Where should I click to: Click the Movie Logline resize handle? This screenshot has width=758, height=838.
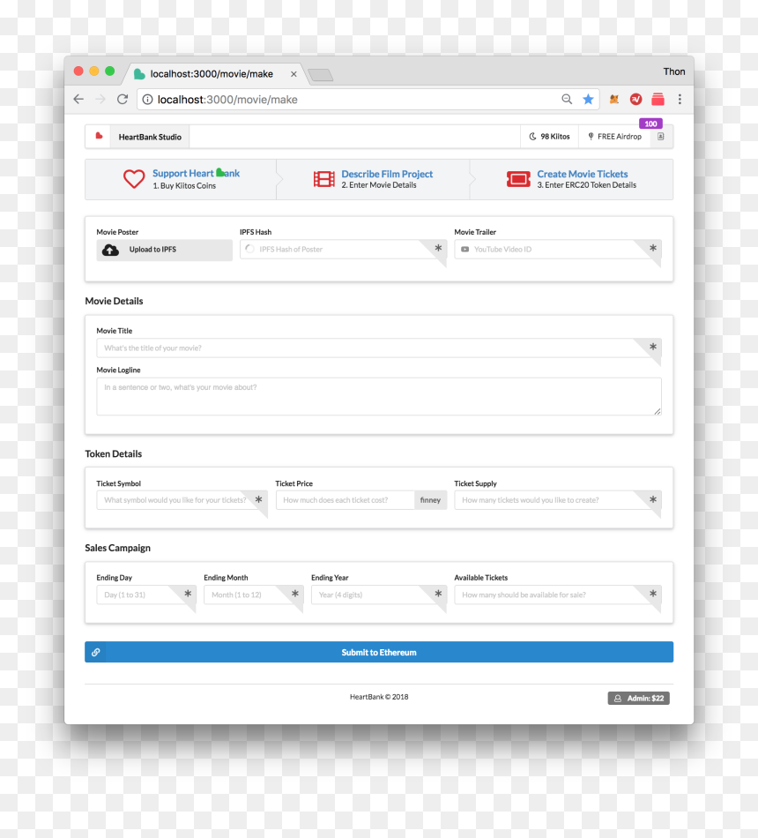coord(657,411)
